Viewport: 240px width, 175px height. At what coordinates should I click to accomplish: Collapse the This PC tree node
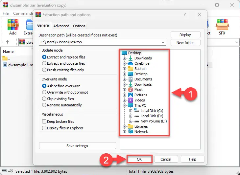(125, 105)
